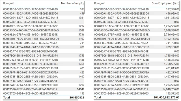The image size is (181, 101).
Task: Select 000845A7-757E-37D2-99B3-EC83E14F6D1E in left table
Action: [30, 51]
